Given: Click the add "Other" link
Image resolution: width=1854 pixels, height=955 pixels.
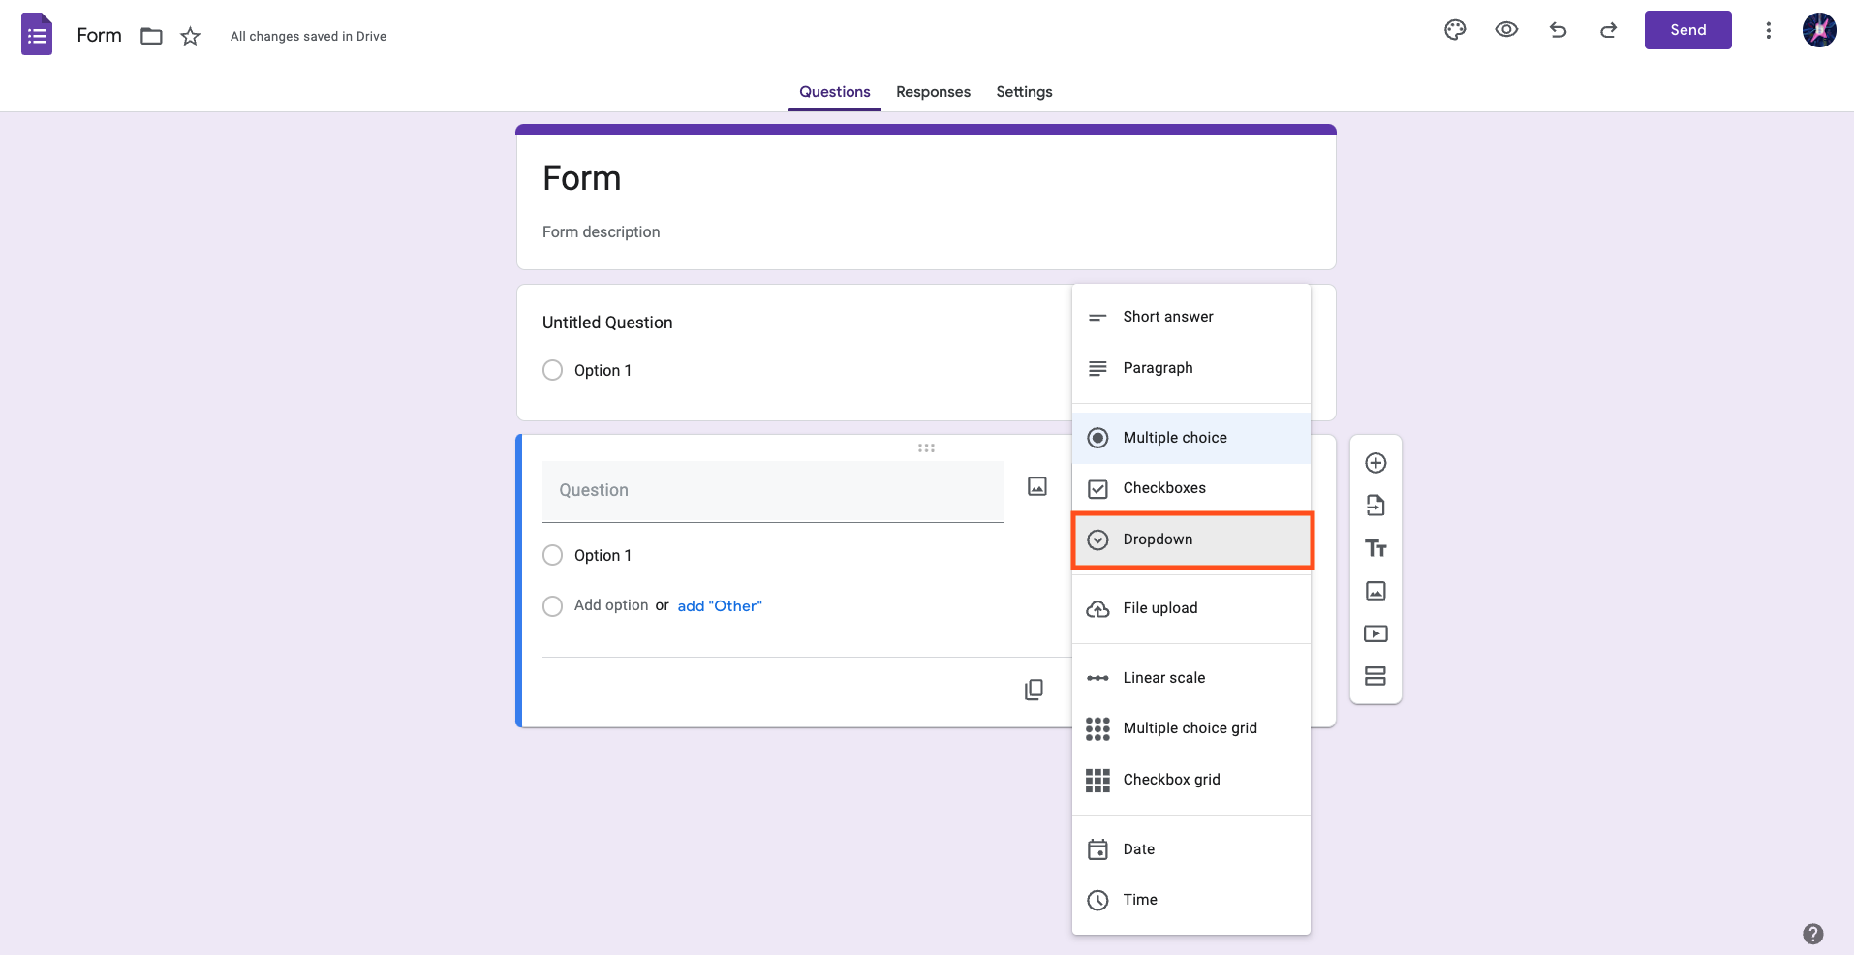Looking at the screenshot, I should tap(720, 606).
